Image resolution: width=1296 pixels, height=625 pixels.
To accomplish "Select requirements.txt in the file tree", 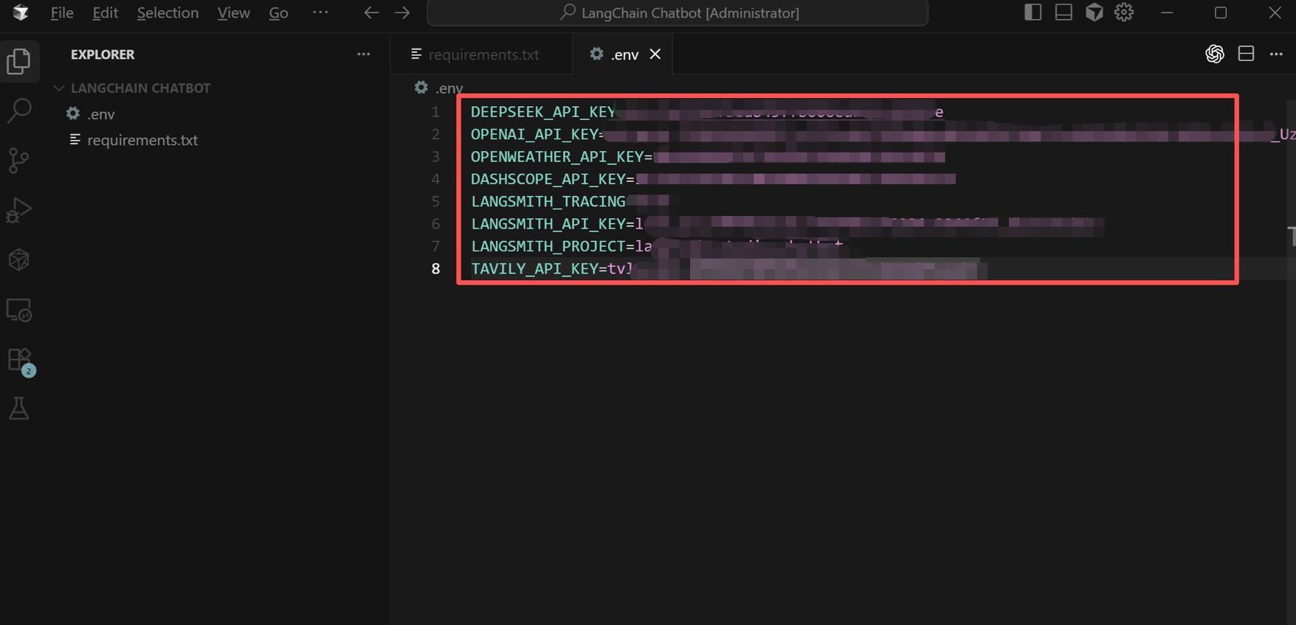I will [142, 140].
